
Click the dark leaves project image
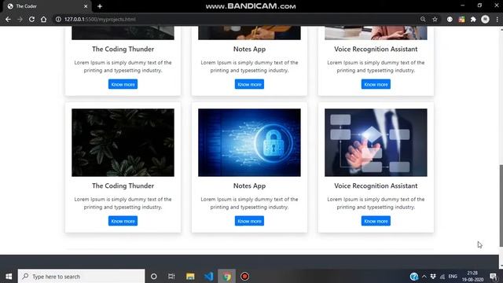coord(123,142)
